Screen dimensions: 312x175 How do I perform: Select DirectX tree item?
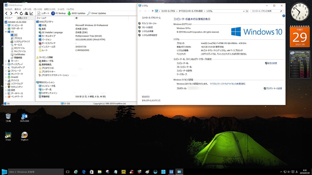(13, 77)
